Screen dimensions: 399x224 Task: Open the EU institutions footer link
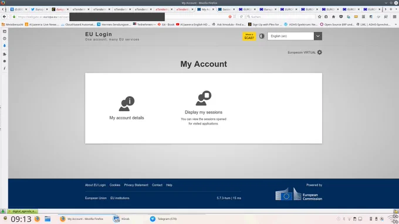coord(120,198)
